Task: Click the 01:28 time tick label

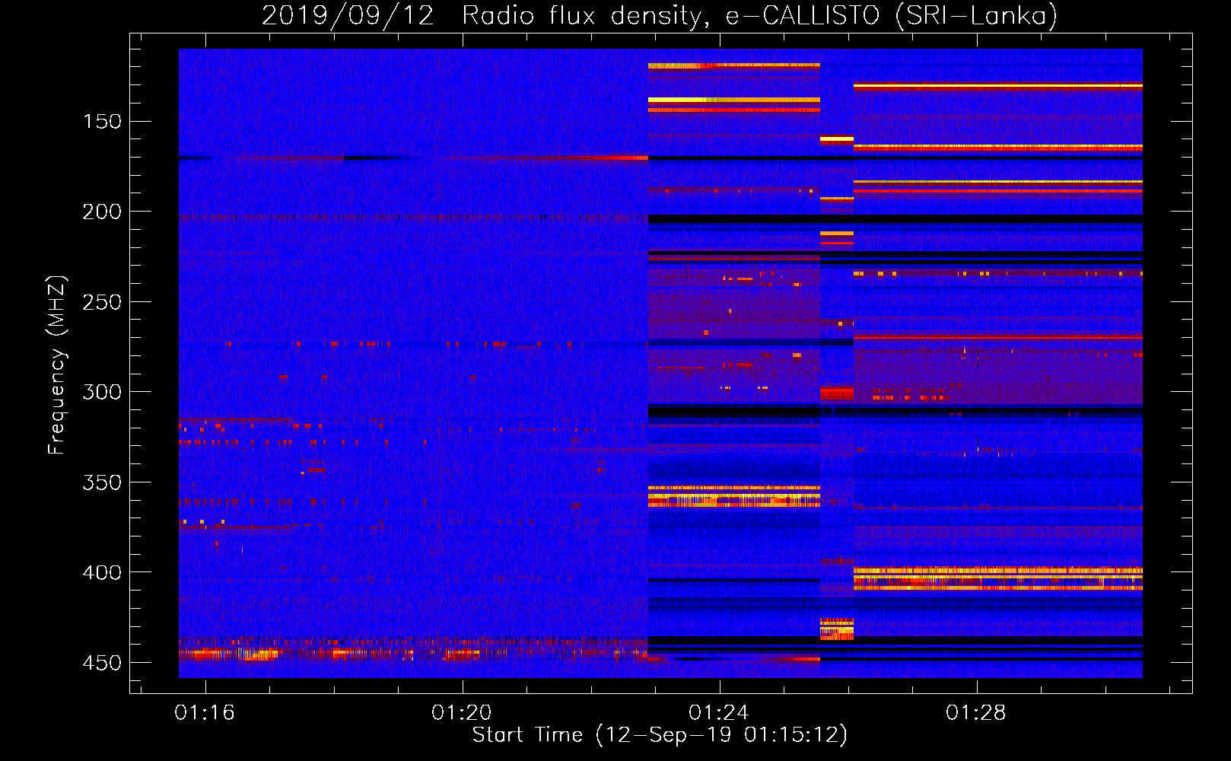Action: (x=976, y=713)
